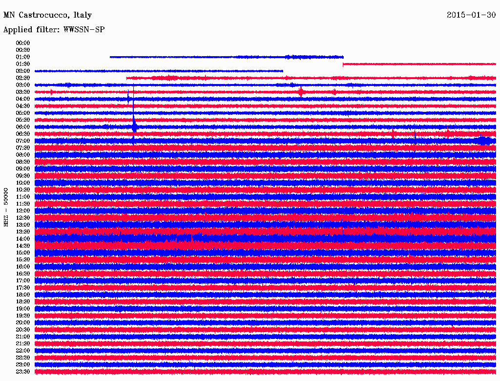This screenshot has width=500, height=381.
Task: Click the 00:00 time label
Action: [x=23, y=43]
